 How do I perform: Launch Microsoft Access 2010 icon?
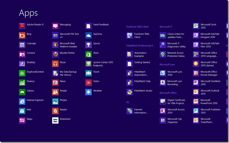(x=163, y=111)
